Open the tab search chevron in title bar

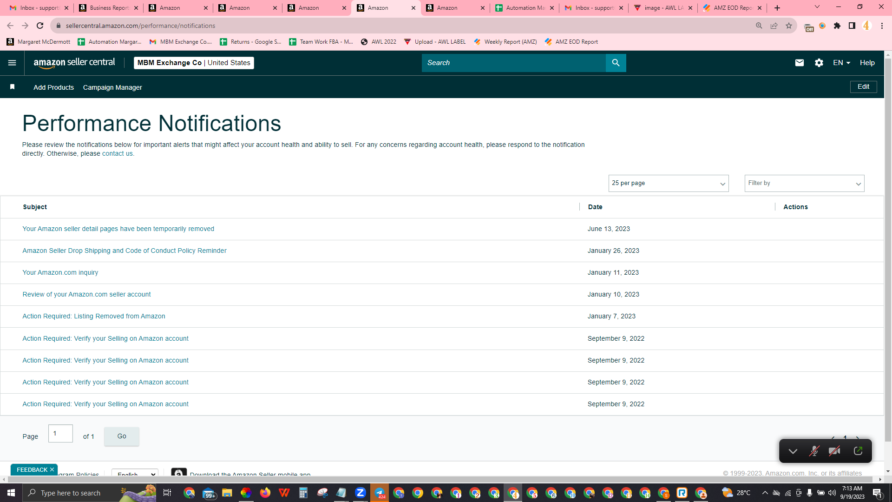click(817, 7)
